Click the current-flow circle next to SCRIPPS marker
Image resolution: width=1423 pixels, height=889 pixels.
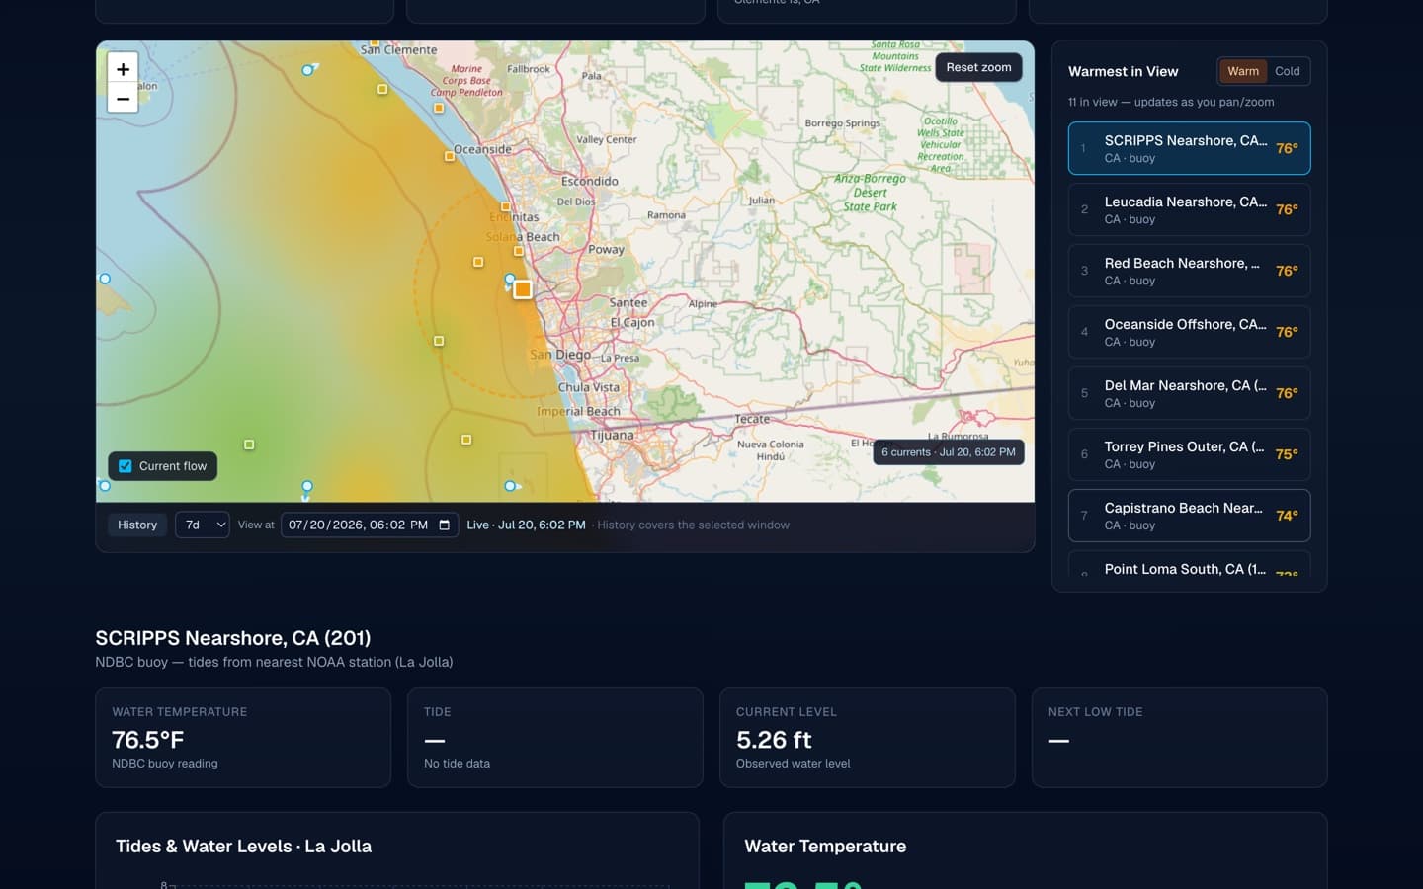coord(510,280)
